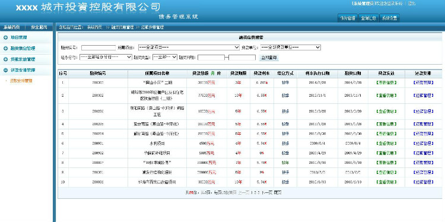Image resolution: width=445 pixels, height=222 pixels.
Task: Open 还款管理 for row 1
Action: point(423,83)
